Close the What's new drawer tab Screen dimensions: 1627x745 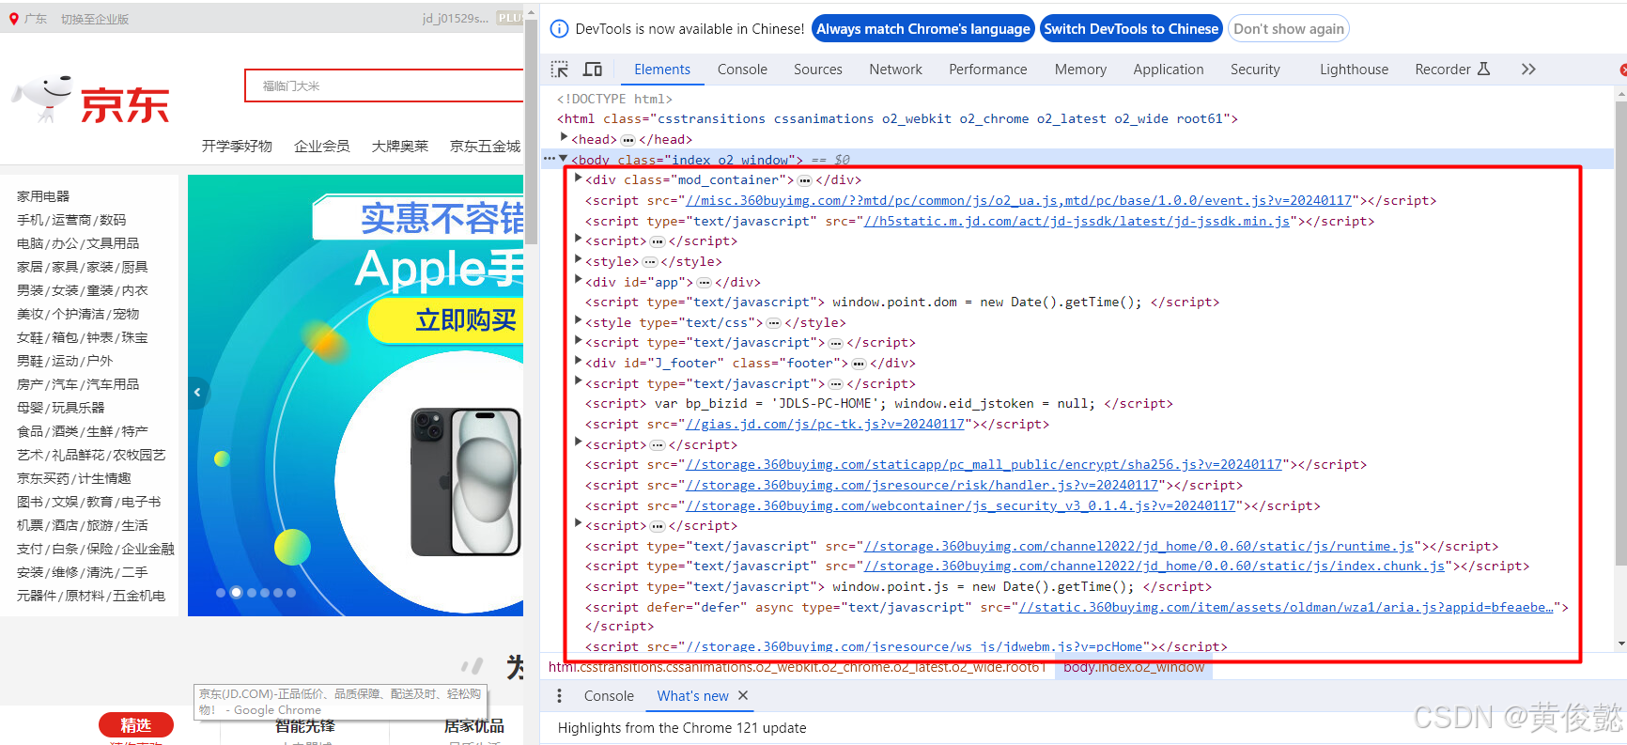pyautogui.click(x=743, y=696)
